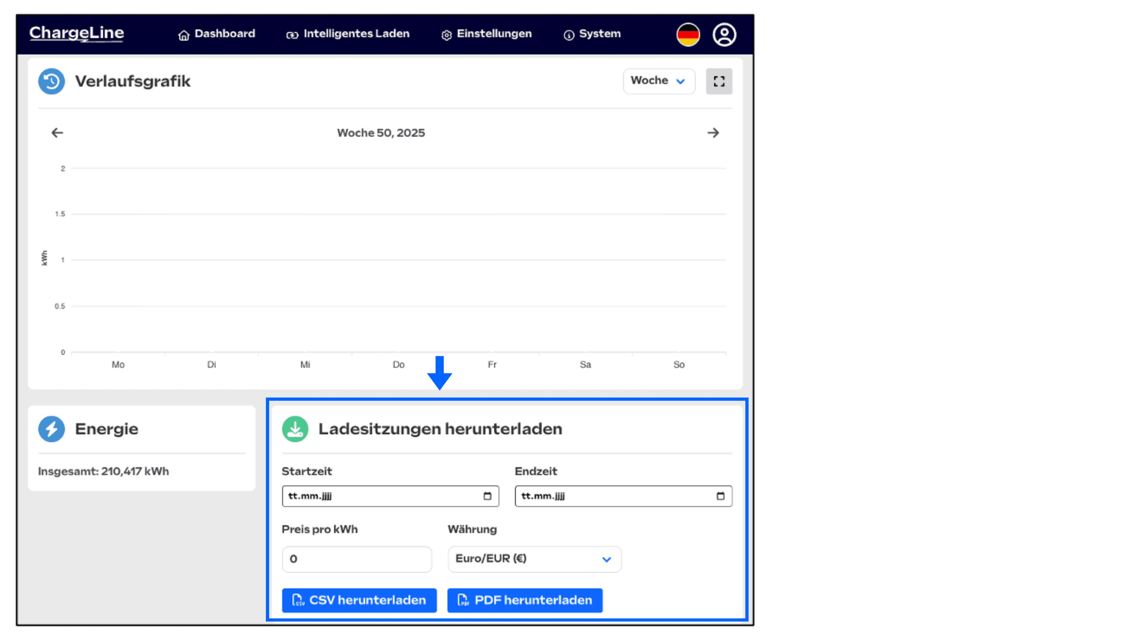
Task: Go to previous week with left arrow
Action: (57, 133)
